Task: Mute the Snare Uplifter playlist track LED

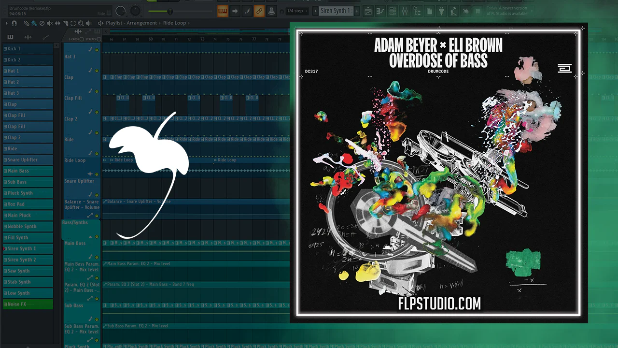Action: click(97, 195)
